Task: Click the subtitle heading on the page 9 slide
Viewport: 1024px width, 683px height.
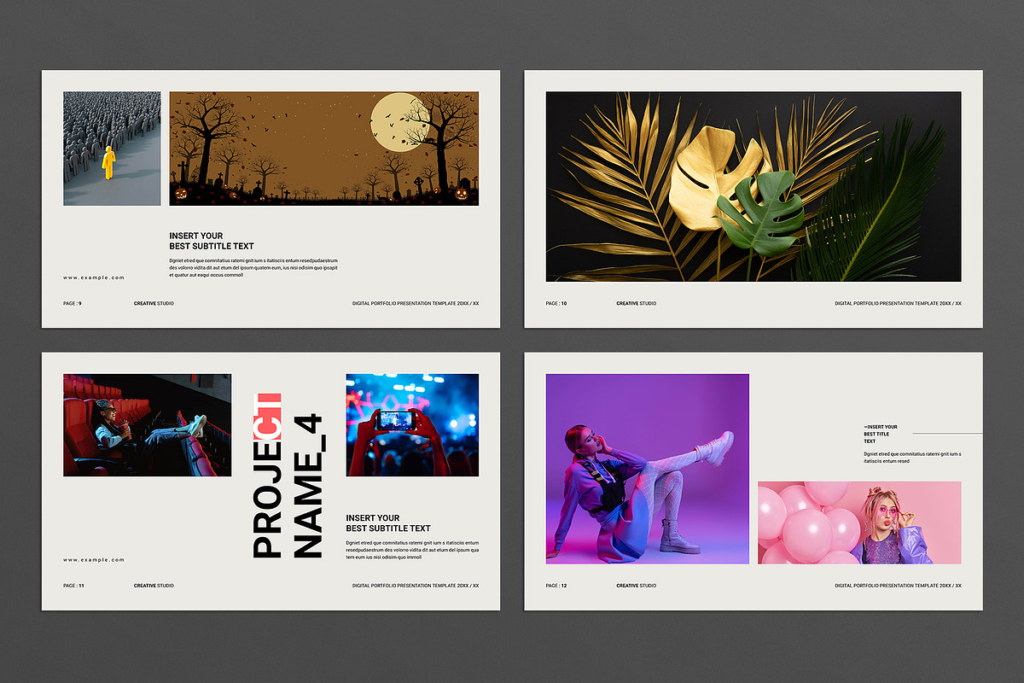Action: (212, 241)
